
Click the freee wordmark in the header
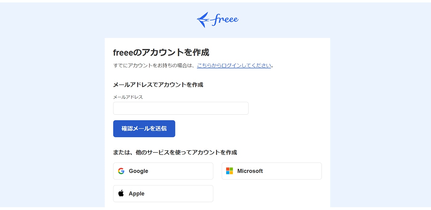(225, 19)
